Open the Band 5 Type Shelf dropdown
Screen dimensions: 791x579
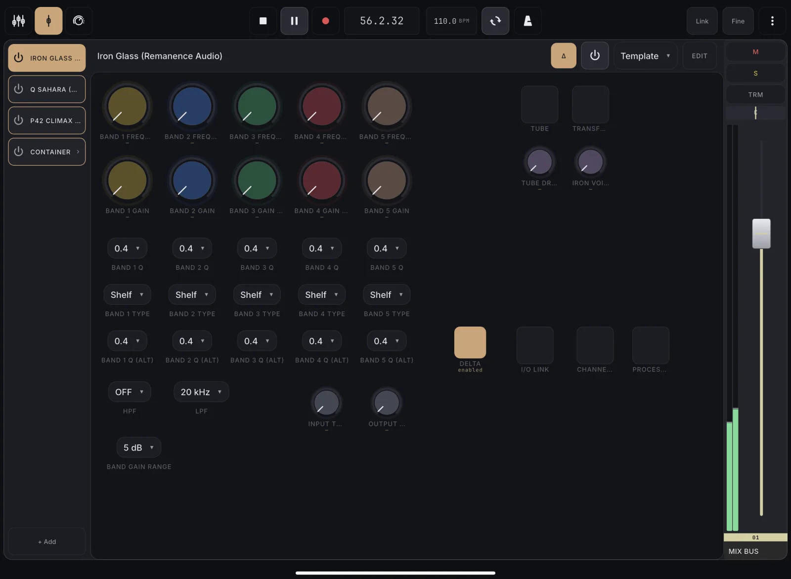387,295
